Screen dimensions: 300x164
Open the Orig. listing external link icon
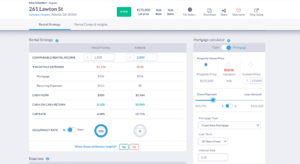click(x=256, y=11)
